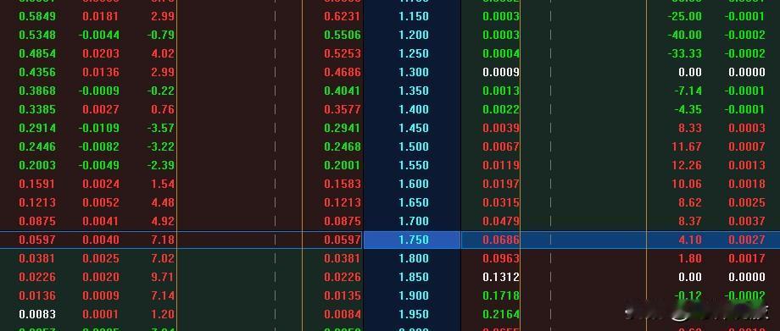Click put price 0.0479
The height and width of the screenshot is (331, 780).
(x=501, y=221)
